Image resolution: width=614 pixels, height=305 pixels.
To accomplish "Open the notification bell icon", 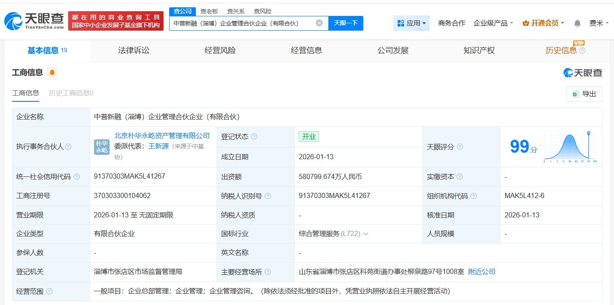I will [577, 23].
